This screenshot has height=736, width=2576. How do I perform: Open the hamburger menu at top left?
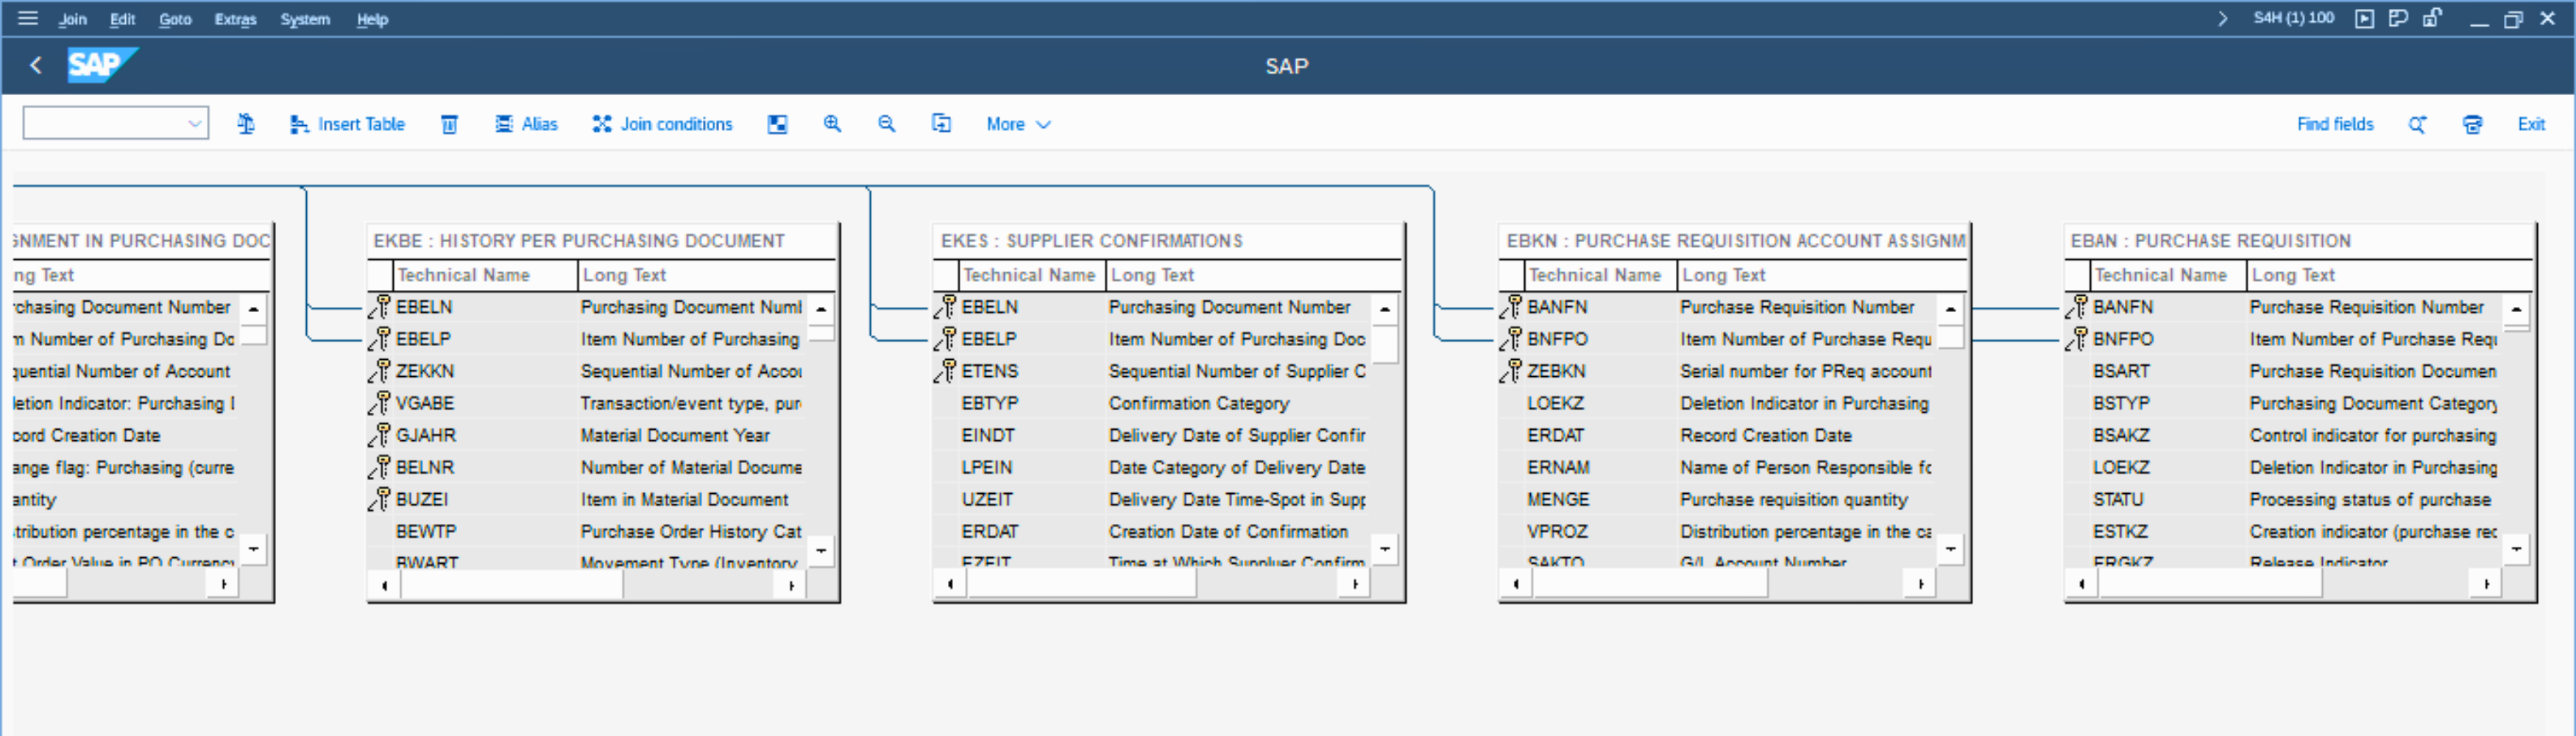pos(28,18)
